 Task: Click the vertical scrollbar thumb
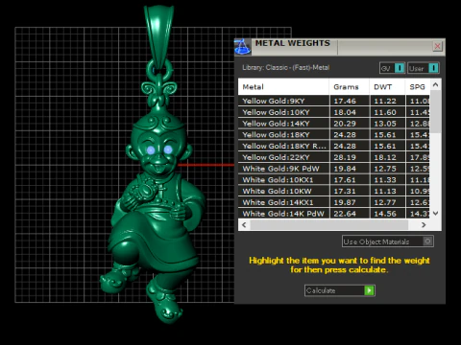coord(435,112)
